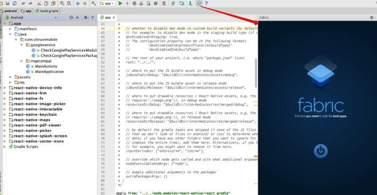
Task: Open Android project view dropdown
Action: coord(31,18)
